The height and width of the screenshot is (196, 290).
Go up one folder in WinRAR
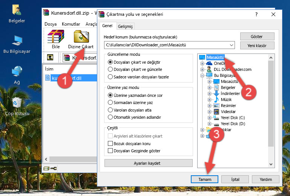click(50, 58)
